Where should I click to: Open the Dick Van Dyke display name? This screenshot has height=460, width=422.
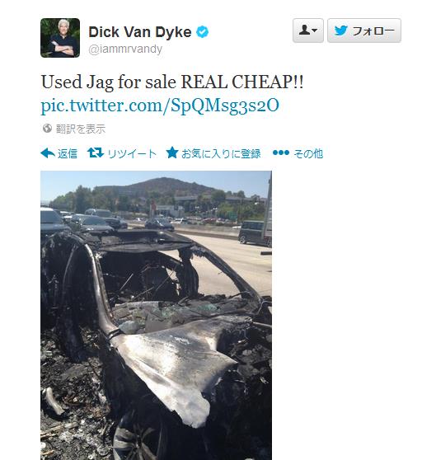point(140,31)
